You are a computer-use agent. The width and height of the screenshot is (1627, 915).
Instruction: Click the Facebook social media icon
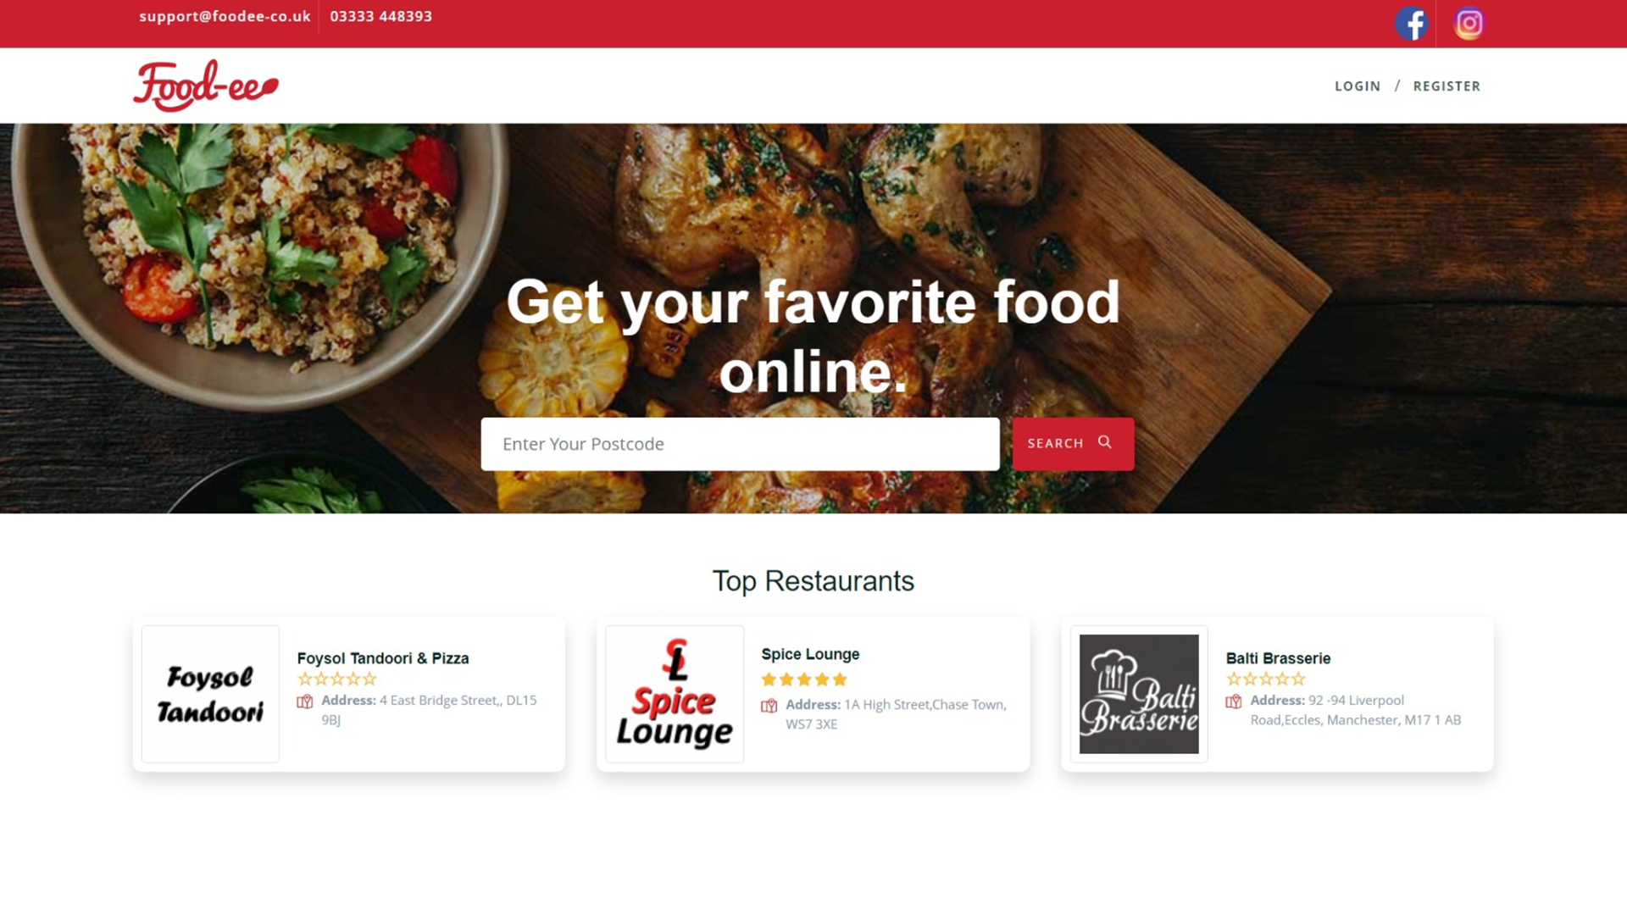(x=1413, y=22)
